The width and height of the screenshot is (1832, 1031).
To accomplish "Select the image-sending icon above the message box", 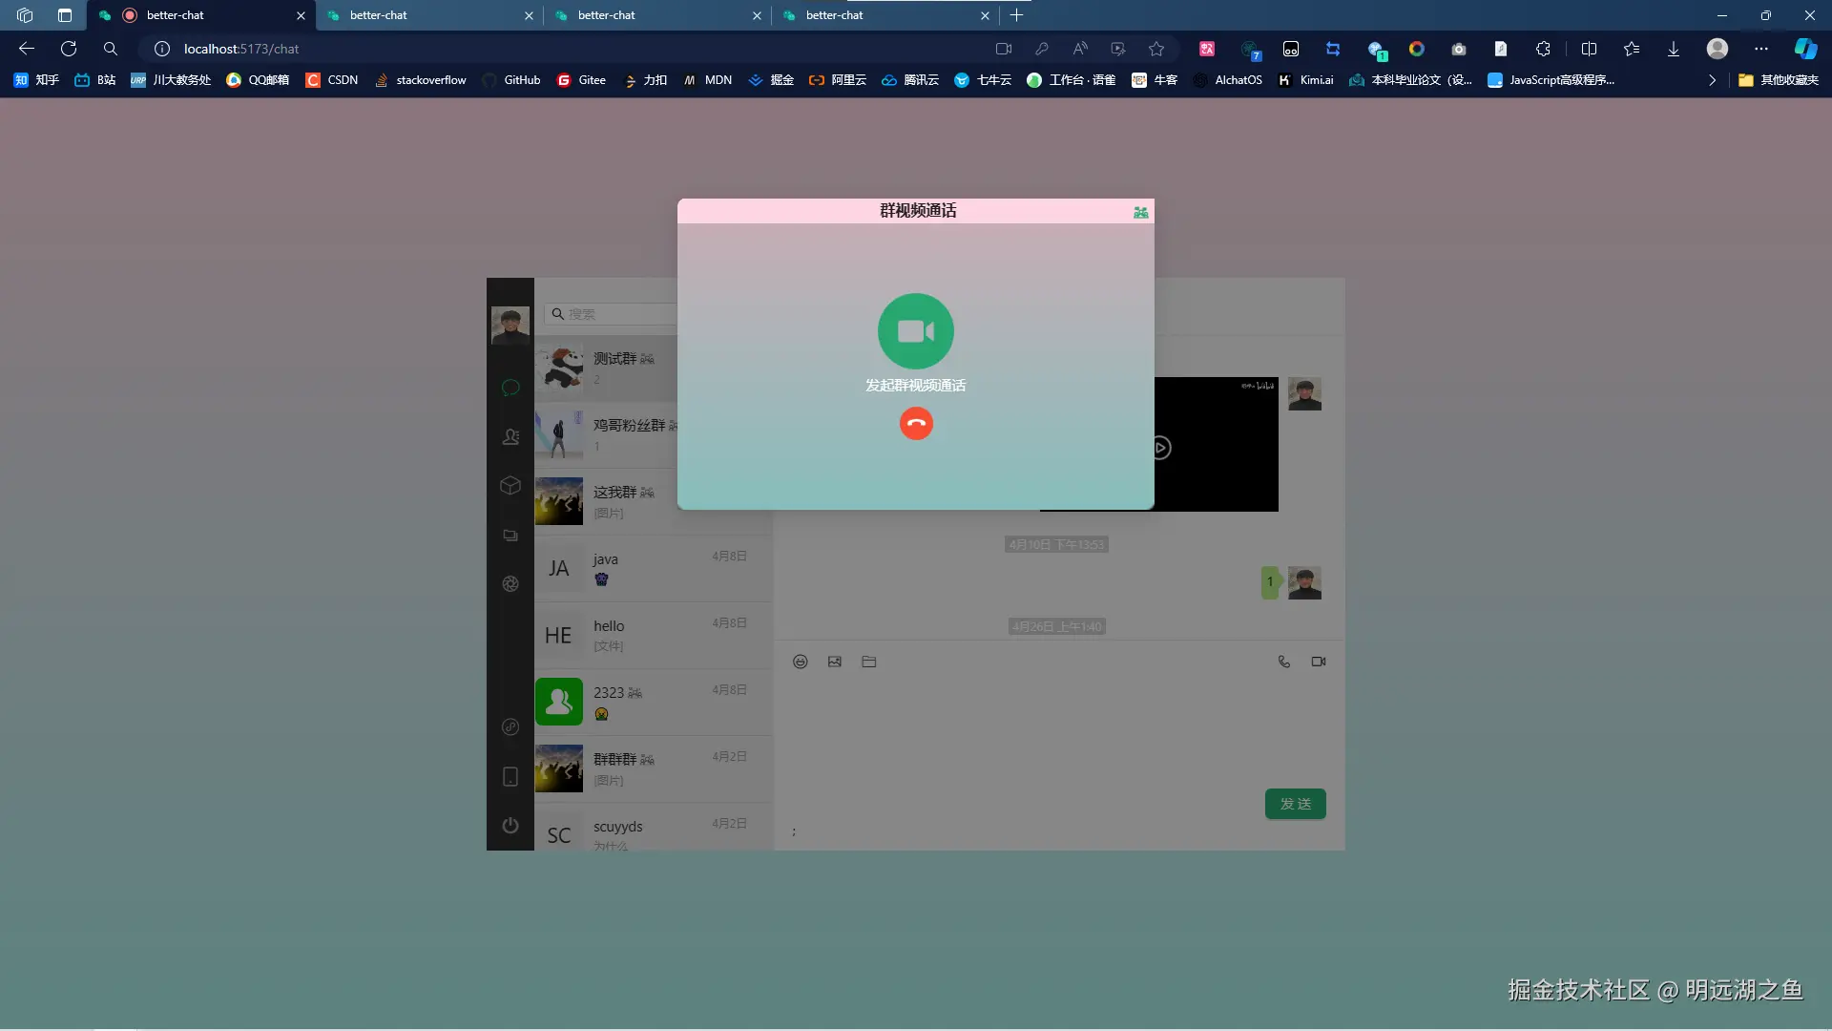I will point(834,661).
